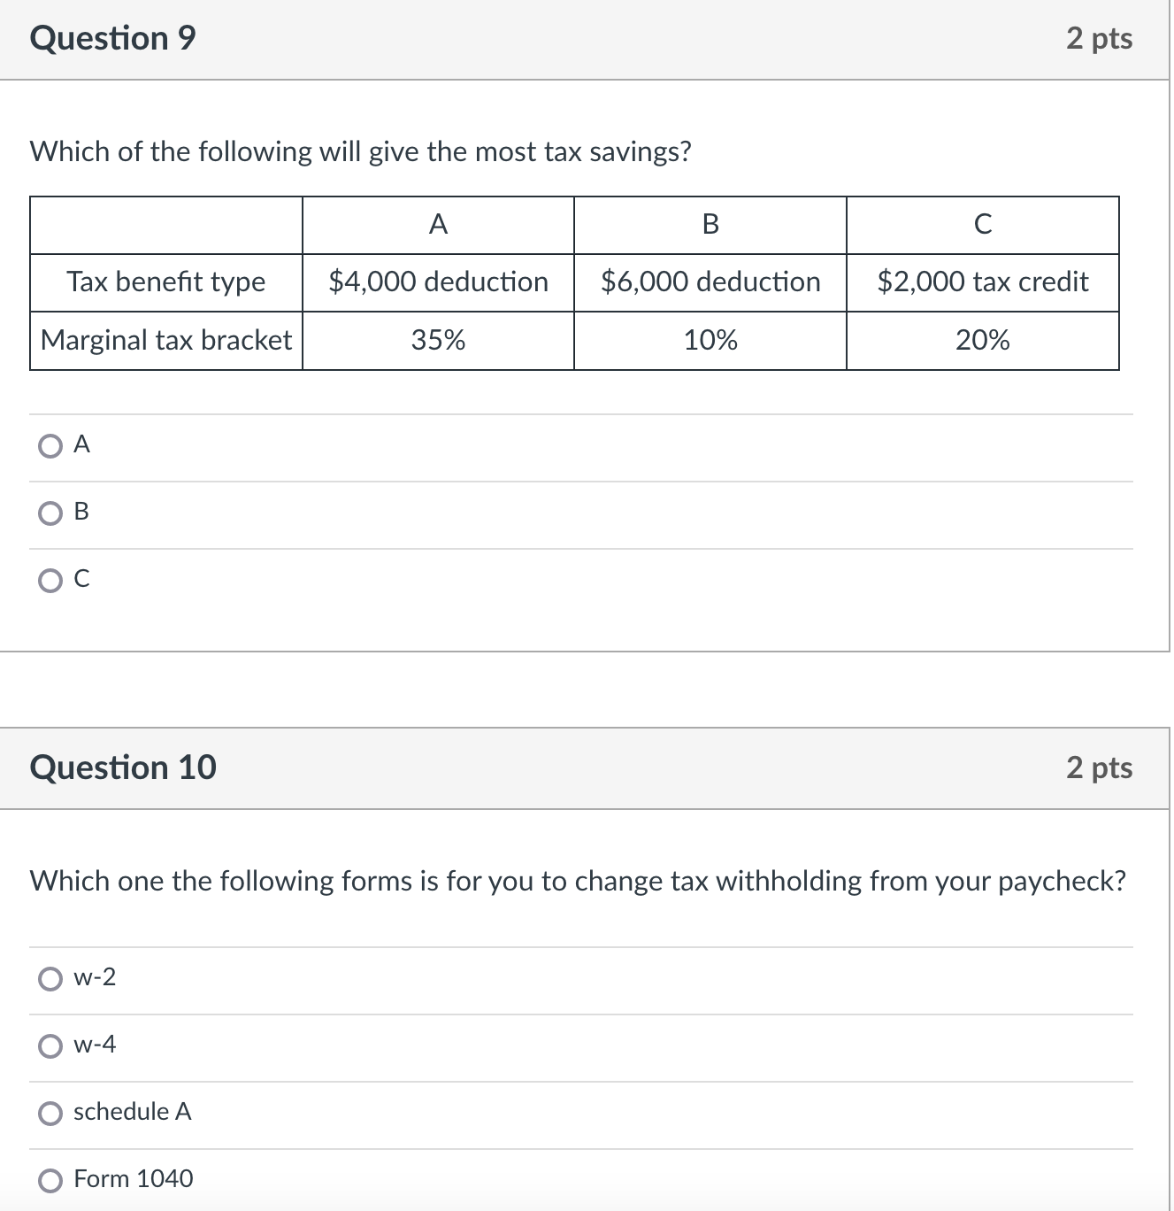
Task: Select radio option A for Question 9
Action: 50,445
